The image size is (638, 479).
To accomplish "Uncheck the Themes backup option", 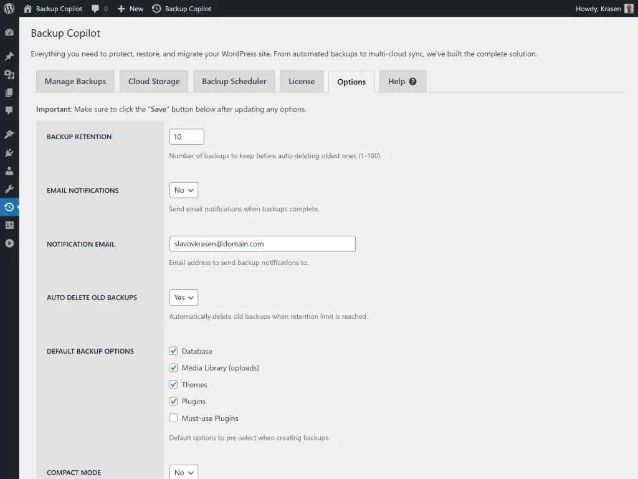I will [173, 384].
